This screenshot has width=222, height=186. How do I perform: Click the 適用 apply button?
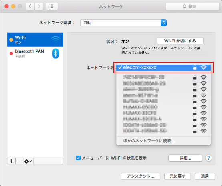[x=205, y=176]
